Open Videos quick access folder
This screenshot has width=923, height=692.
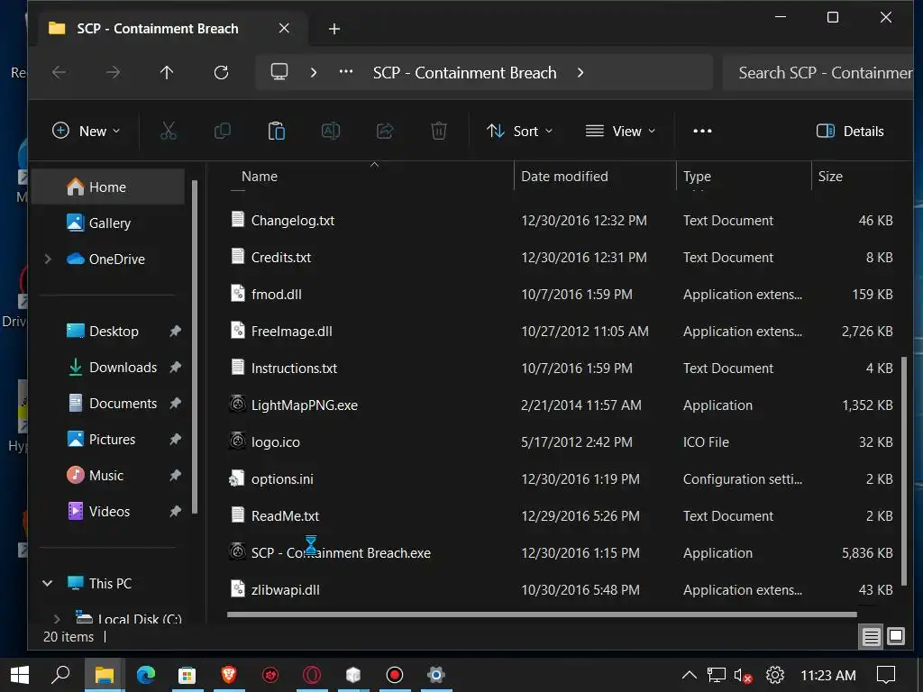point(108,511)
